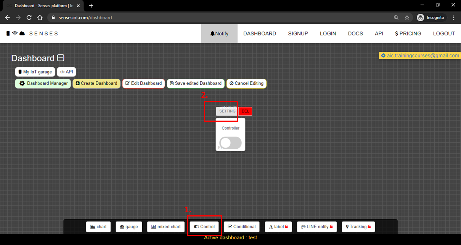Go to PRICING in navigation bar

(x=408, y=33)
